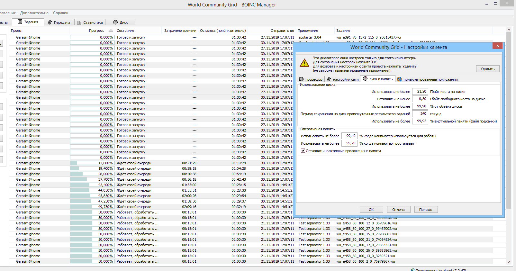This screenshot has width=516, height=271.
Task: Toggle Оставлять неактивные приложения в памяти checkbox
Action: pyautogui.click(x=303, y=150)
